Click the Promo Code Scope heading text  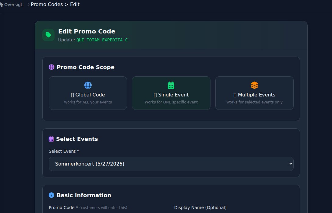click(86, 67)
